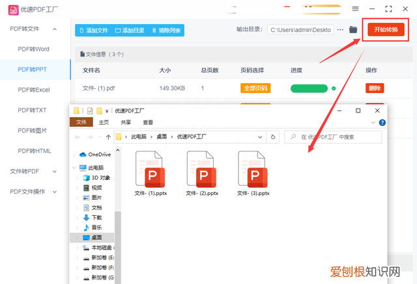The image size is (417, 284).
Task: Open the quick access toolbar customize dropdown
Action: point(107,111)
